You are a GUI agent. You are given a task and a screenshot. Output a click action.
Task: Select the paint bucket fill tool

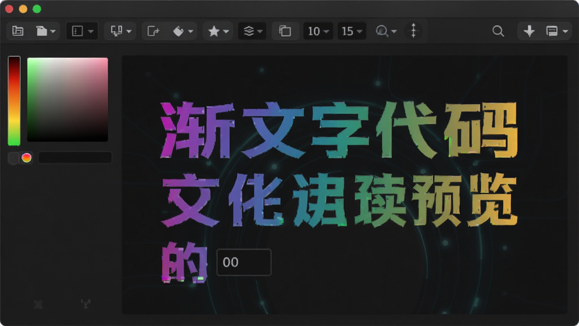click(x=178, y=31)
